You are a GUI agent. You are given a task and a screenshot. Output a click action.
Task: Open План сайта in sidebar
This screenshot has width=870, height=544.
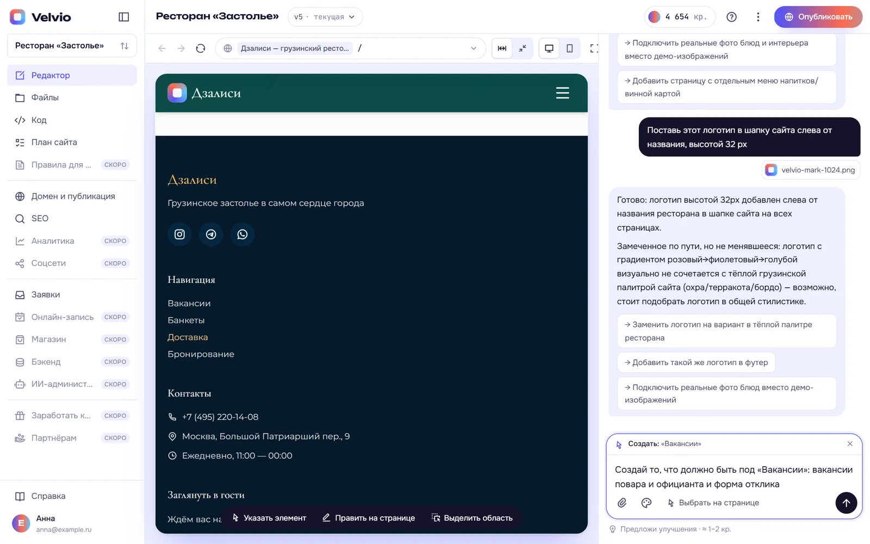click(x=72, y=142)
